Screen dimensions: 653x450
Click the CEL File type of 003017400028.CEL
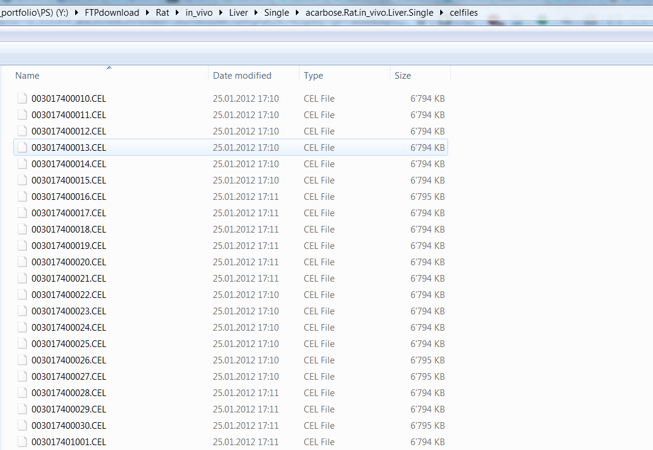(319, 393)
